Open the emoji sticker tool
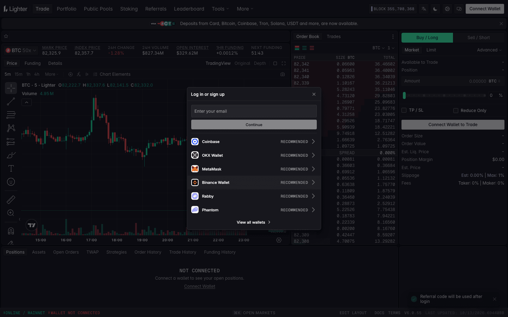Screen dimensions: 508x317 coord(11,182)
